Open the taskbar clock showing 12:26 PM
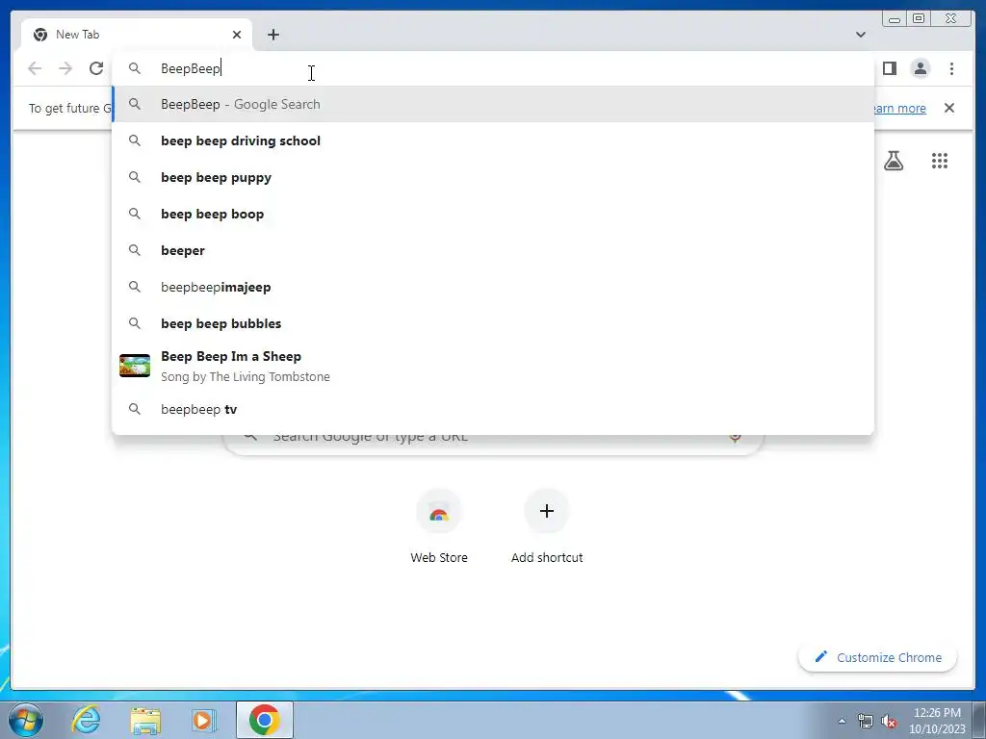Viewport: 986px width, 739px height. coord(937,721)
